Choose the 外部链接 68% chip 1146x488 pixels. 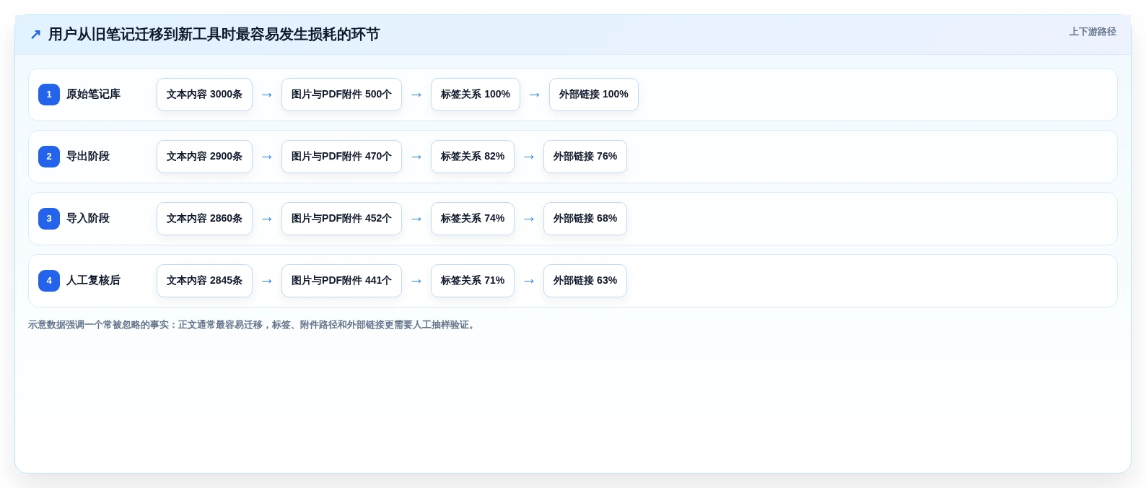585,219
